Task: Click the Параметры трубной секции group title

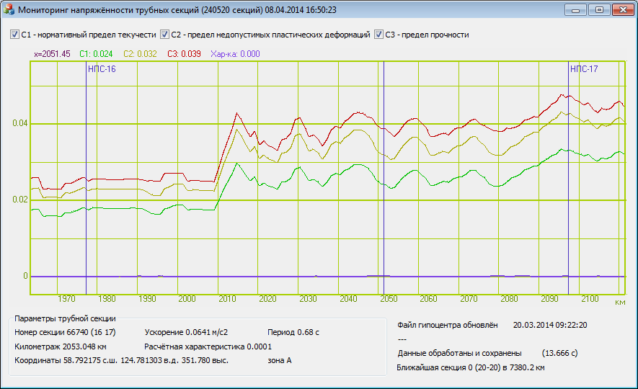Action: [x=65, y=318]
